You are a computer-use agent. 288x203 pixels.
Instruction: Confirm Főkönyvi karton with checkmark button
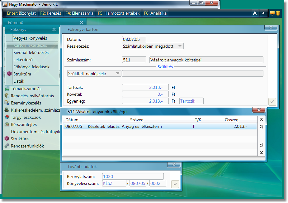pyautogui.click(x=272, y=101)
